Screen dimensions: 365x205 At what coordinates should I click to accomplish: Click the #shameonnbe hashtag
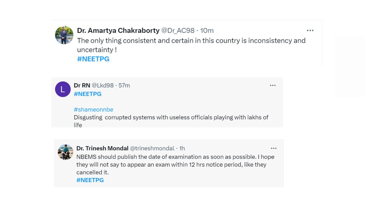click(93, 110)
